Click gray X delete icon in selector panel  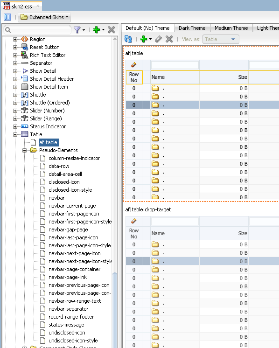click(x=111, y=30)
